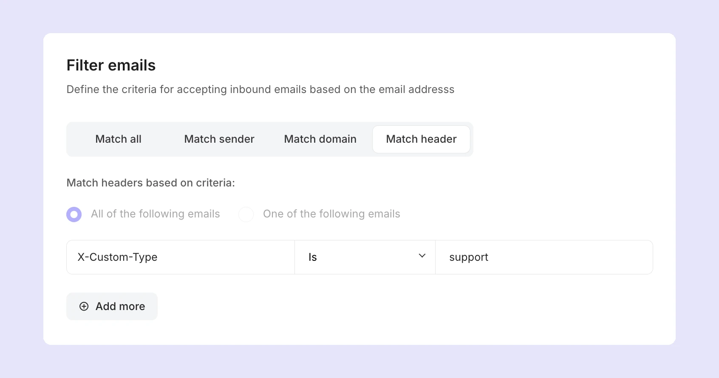
Task: Click the plus icon on Add more
Action: (84, 306)
